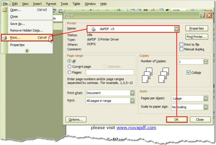Open the Pages per sheet dropdown
The image size is (216, 145).
click(206, 99)
